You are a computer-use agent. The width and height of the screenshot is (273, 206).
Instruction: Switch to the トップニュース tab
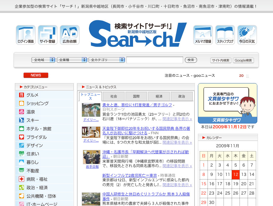pyautogui.click(x=90, y=96)
